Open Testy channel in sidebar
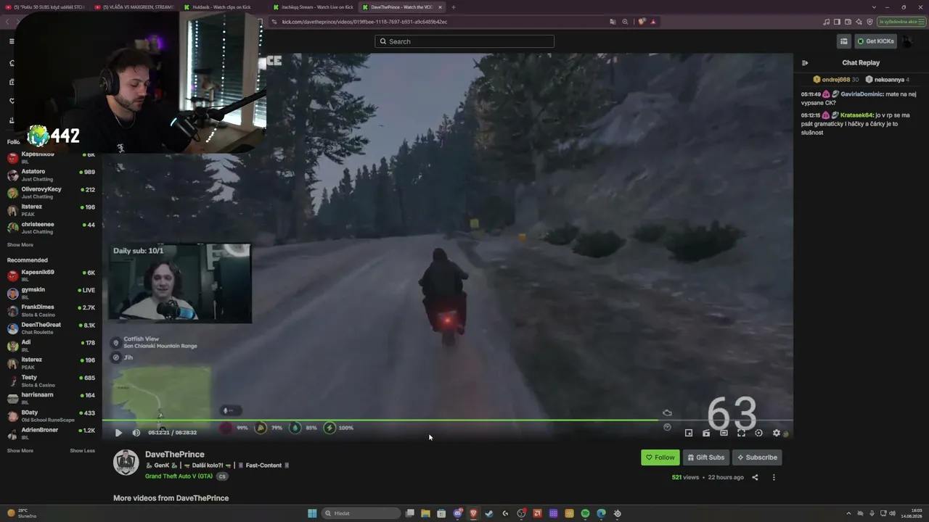 pyautogui.click(x=51, y=381)
